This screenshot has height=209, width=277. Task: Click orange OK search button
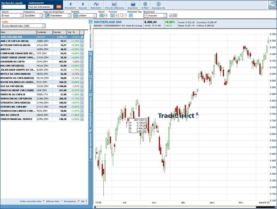coord(59,7)
